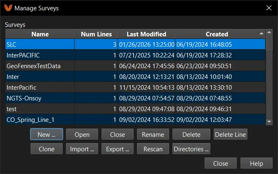Click created date 08/29/2024 09:46:31

[x=204, y=109]
